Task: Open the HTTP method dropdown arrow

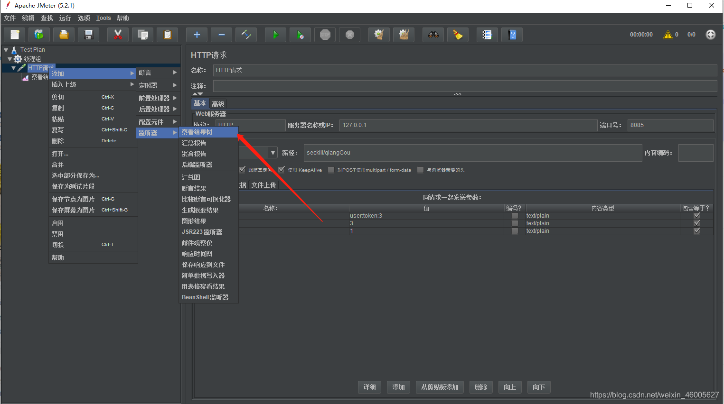Action: tap(273, 153)
